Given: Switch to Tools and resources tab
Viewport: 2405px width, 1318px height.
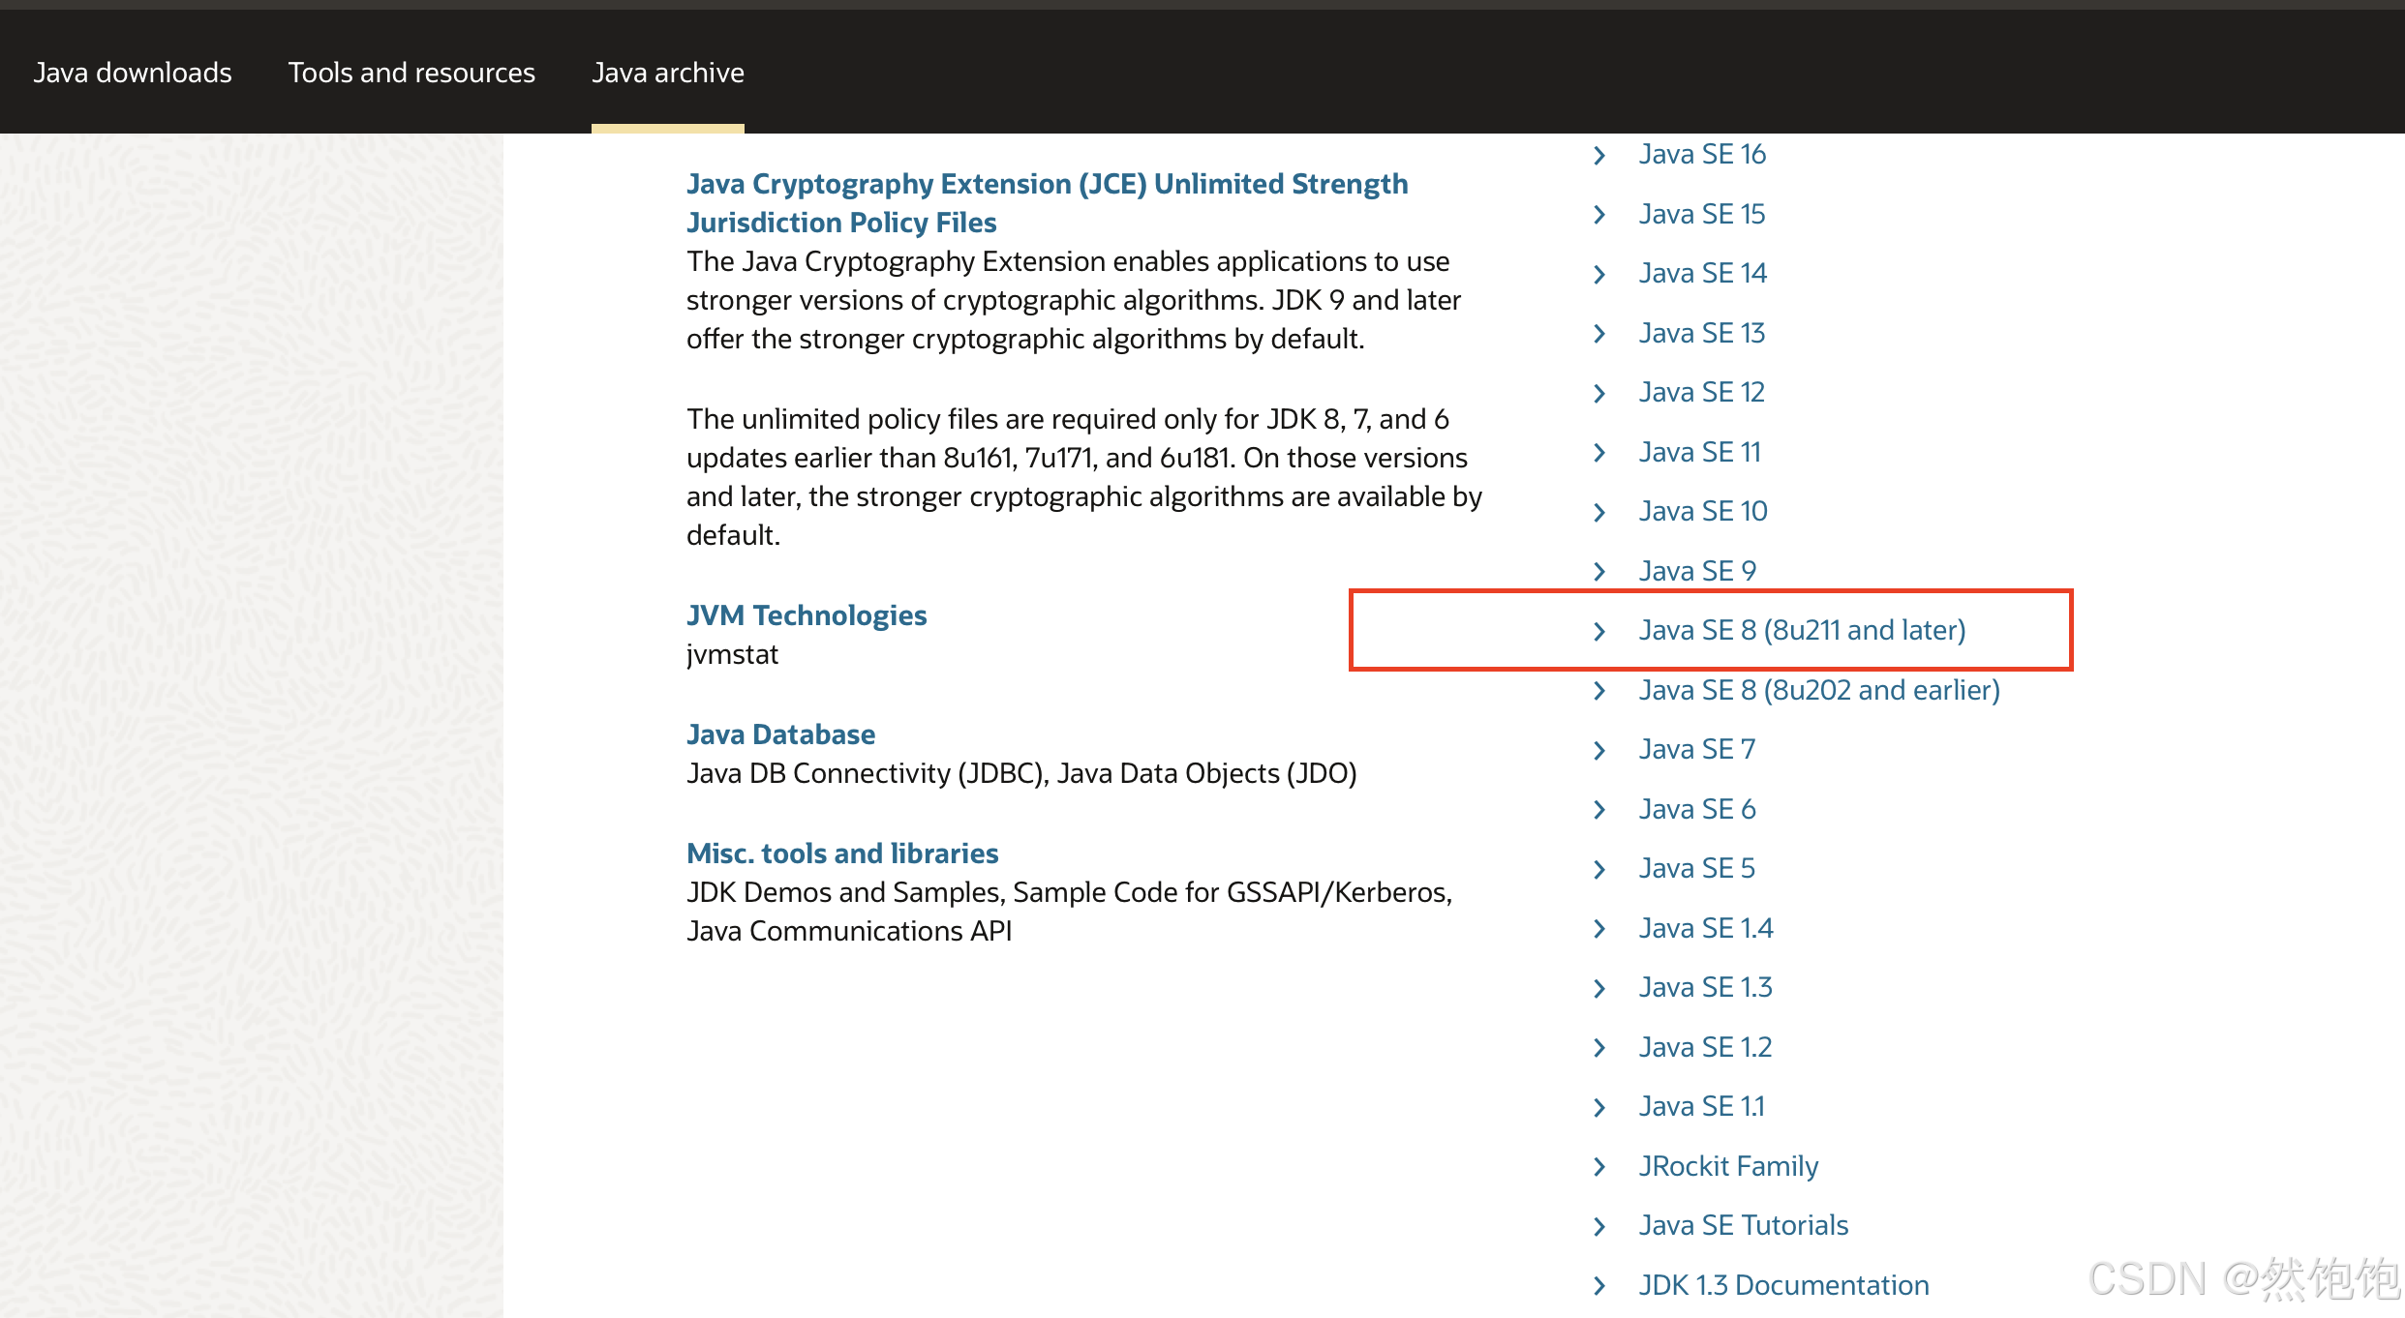Looking at the screenshot, I should point(411,73).
